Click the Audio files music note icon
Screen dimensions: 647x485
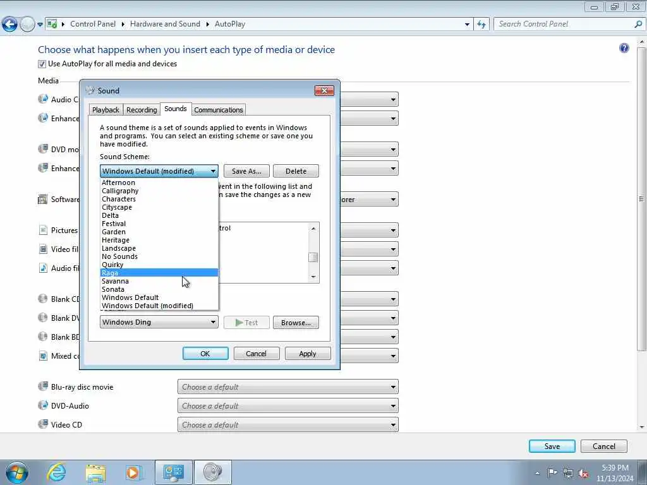[x=43, y=268]
